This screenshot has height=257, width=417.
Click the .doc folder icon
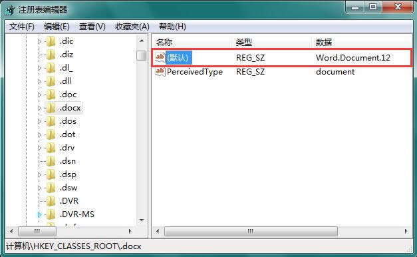coord(51,95)
